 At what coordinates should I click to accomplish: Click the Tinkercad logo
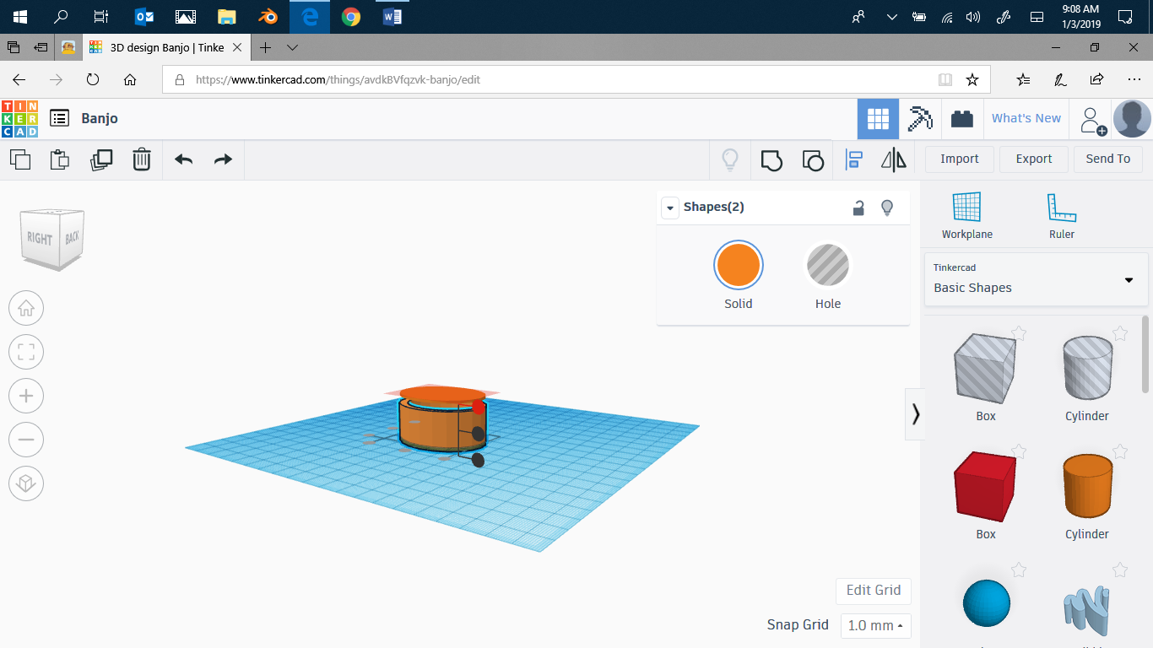[19, 119]
